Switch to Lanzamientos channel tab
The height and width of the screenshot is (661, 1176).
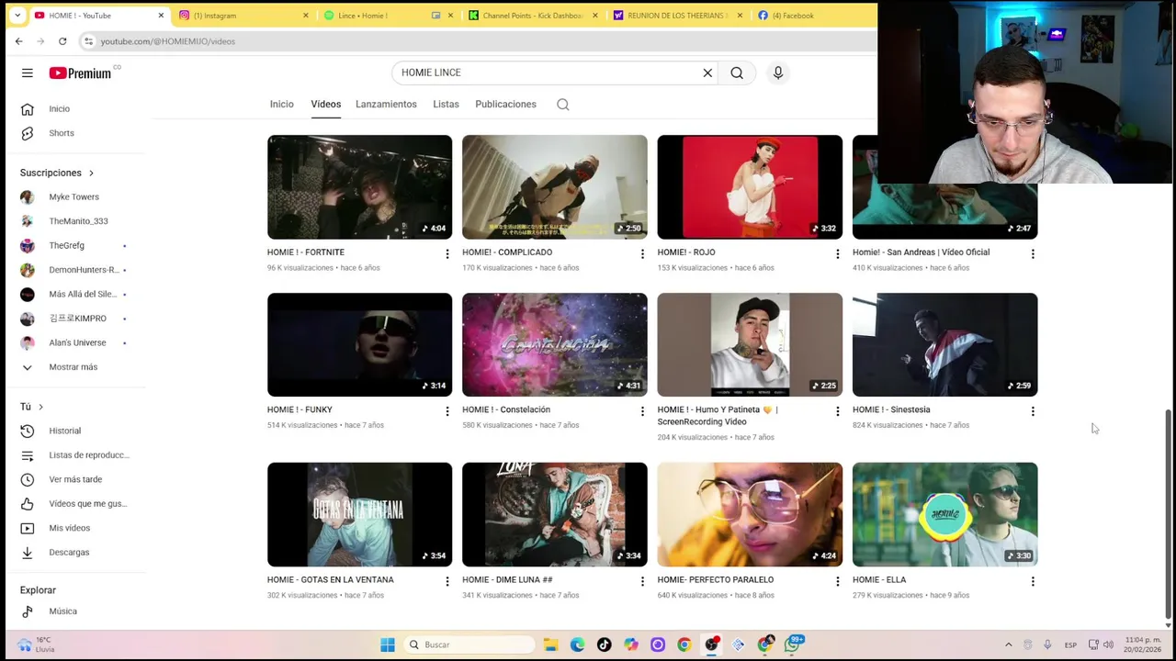(386, 104)
